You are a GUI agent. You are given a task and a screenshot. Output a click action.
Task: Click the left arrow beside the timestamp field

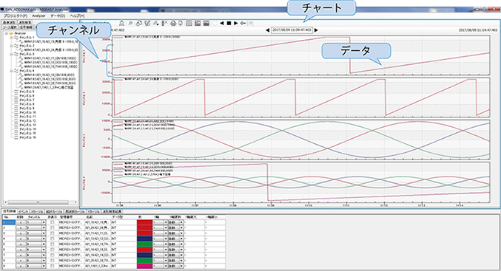268,30
